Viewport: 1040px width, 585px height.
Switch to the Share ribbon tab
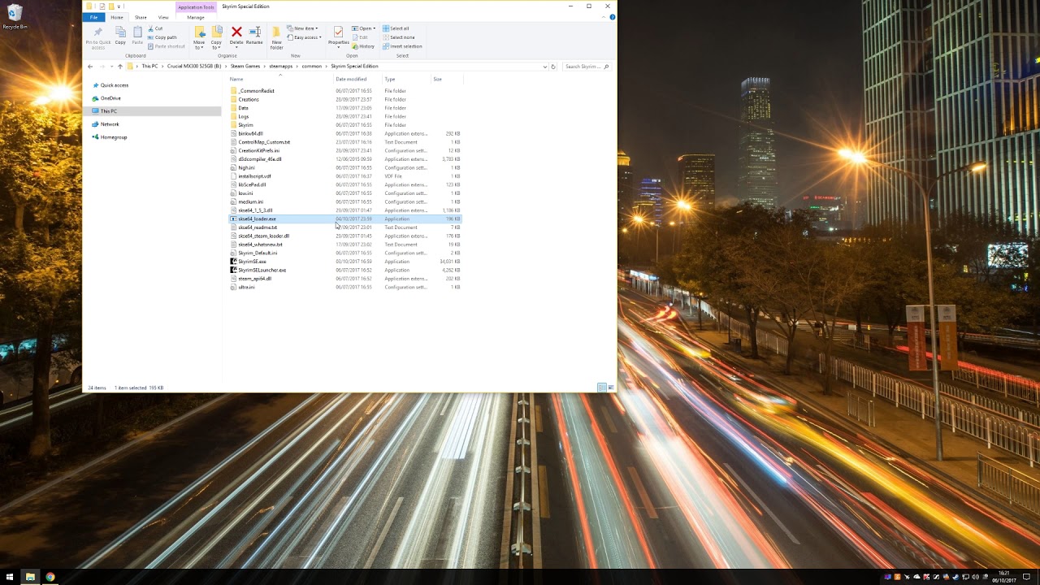pyautogui.click(x=141, y=17)
